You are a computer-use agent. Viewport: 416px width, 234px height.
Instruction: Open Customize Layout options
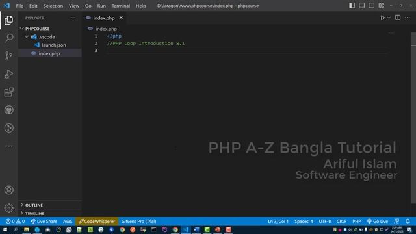(x=382, y=6)
